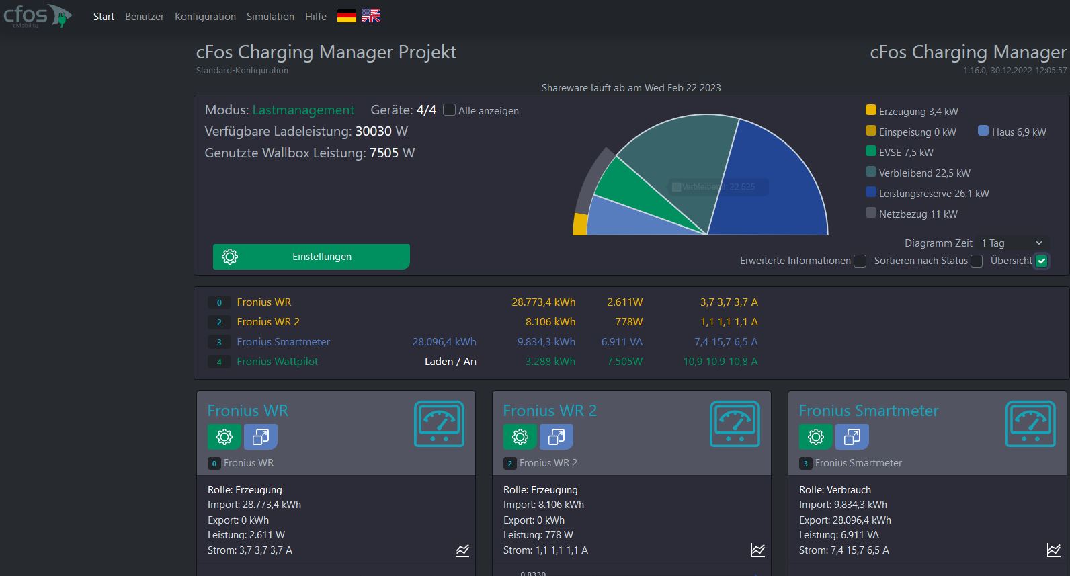Click 10,9 10,9 10,8 A current value
The height and width of the screenshot is (576, 1070).
coord(721,362)
